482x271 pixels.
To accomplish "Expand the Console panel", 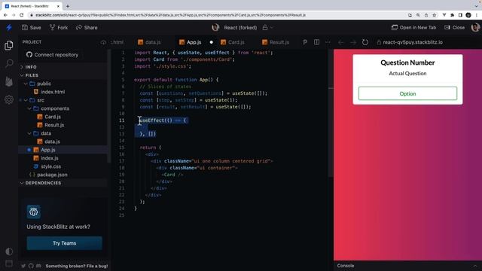I will click(475, 266).
